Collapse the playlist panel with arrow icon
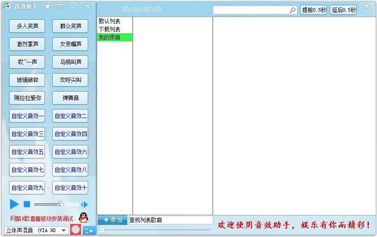377x237 pixels. (x=89, y=231)
